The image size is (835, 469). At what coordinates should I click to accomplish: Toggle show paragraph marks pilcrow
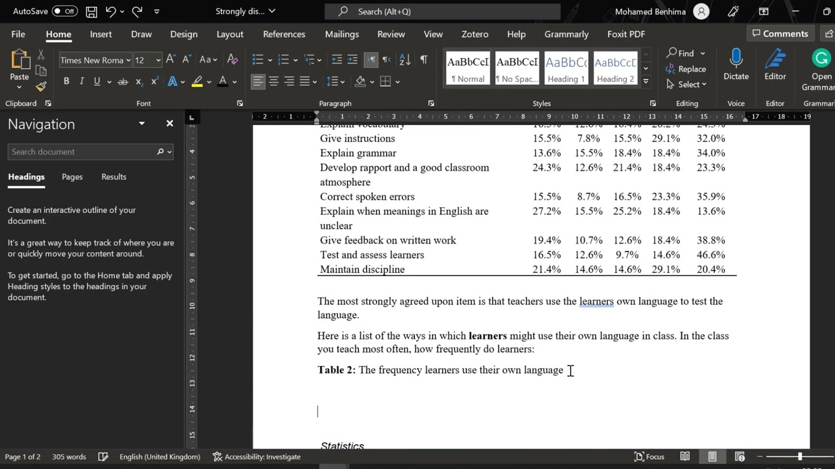[x=423, y=59]
